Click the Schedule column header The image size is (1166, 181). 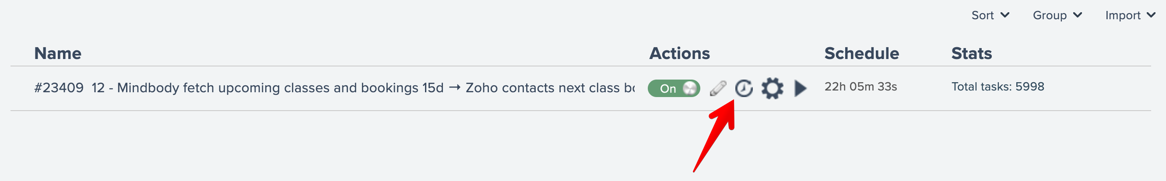pyautogui.click(x=861, y=53)
